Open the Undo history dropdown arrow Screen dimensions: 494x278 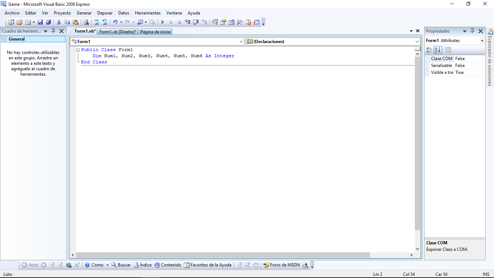tap(121, 22)
